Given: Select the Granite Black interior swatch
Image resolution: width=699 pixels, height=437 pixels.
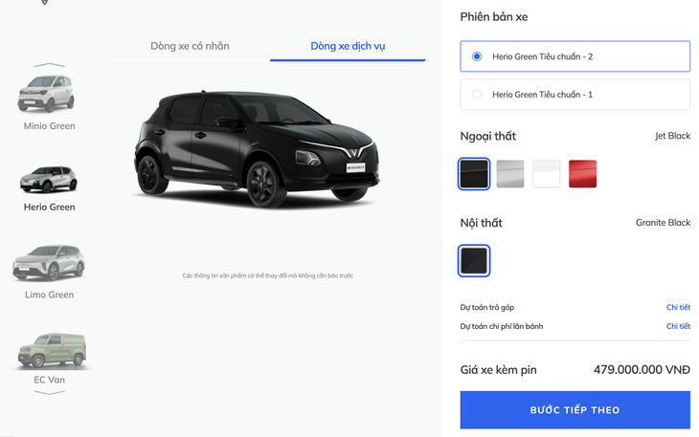Looking at the screenshot, I should [x=474, y=260].
